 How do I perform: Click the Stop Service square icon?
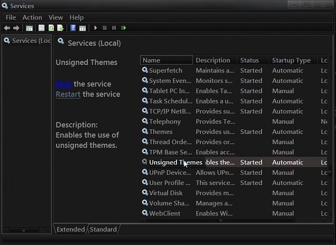coord(104,28)
